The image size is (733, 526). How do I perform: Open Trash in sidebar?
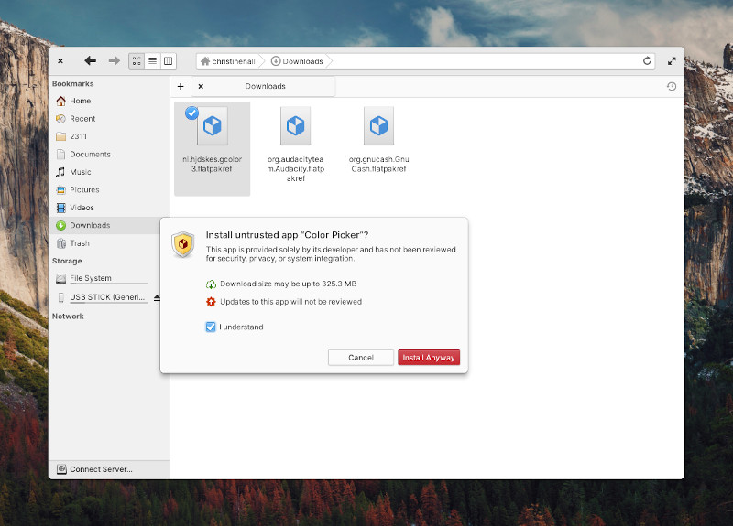[x=105, y=242]
